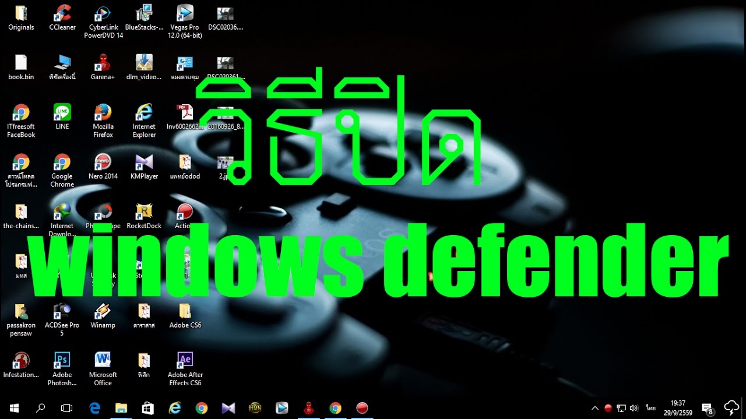Open Action! recorder from the taskbar
The width and height of the screenshot is (746, 419).
pos(362,408)
